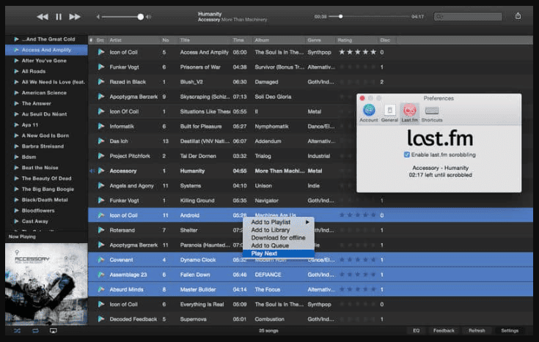Screen dimensions: 539x342
Task: Click play icon for Master Builder row
Action: [x=101, y=289]
